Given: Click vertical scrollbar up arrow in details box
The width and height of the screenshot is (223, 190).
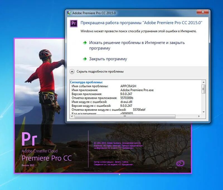Looking at the screenshot, I should (203, 82).
